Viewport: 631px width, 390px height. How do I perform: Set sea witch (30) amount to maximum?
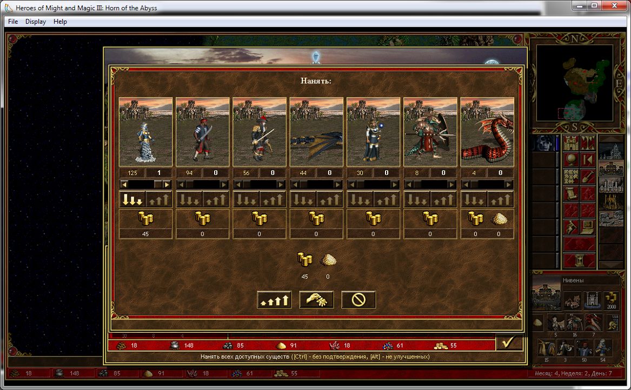(x=387, y=199)
